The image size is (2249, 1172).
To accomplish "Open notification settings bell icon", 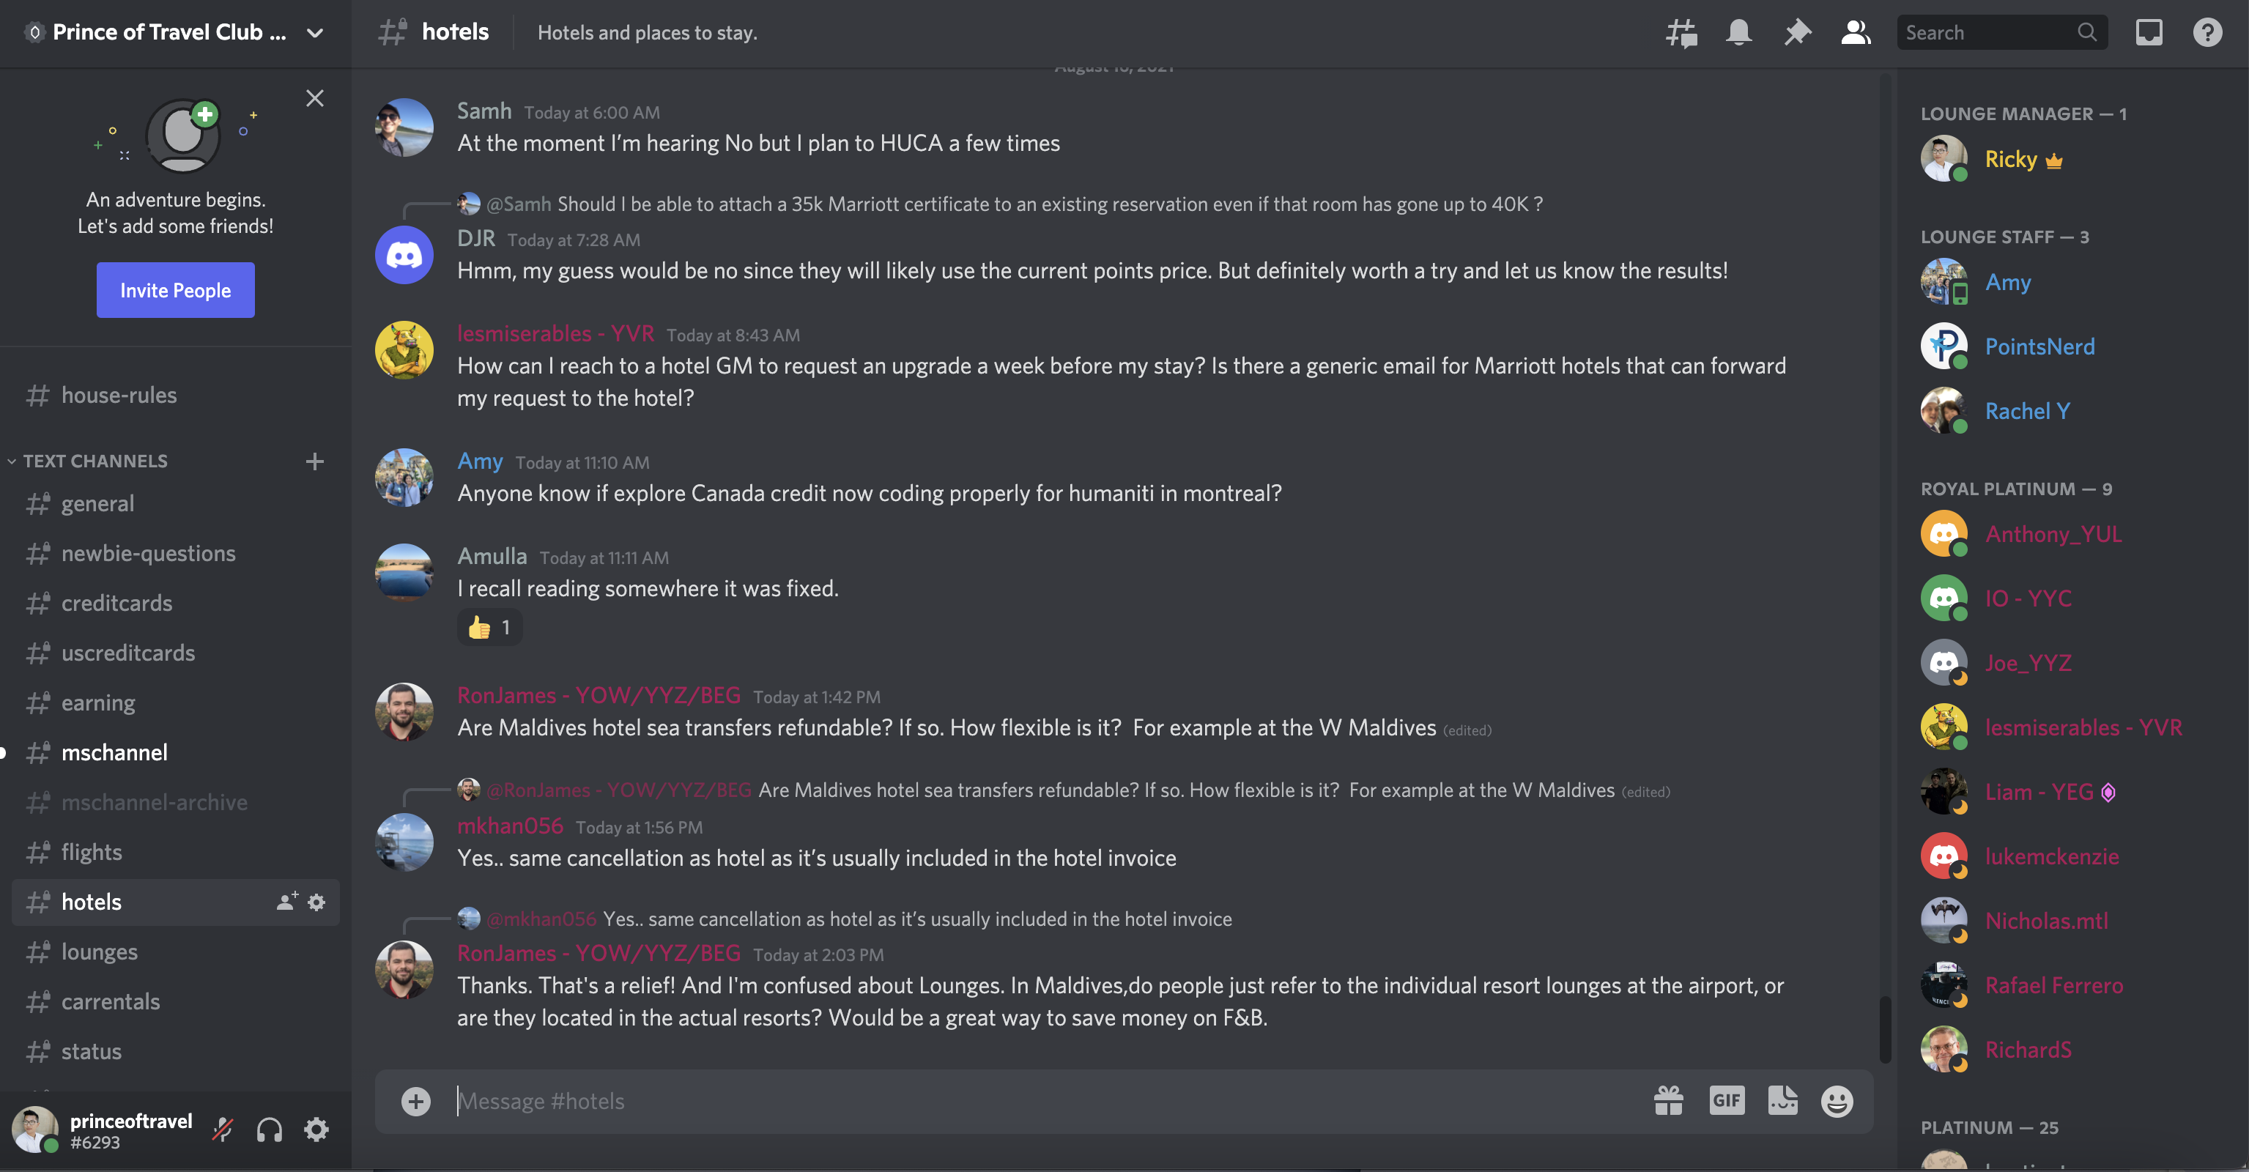I will click(x=1738, y=33).
